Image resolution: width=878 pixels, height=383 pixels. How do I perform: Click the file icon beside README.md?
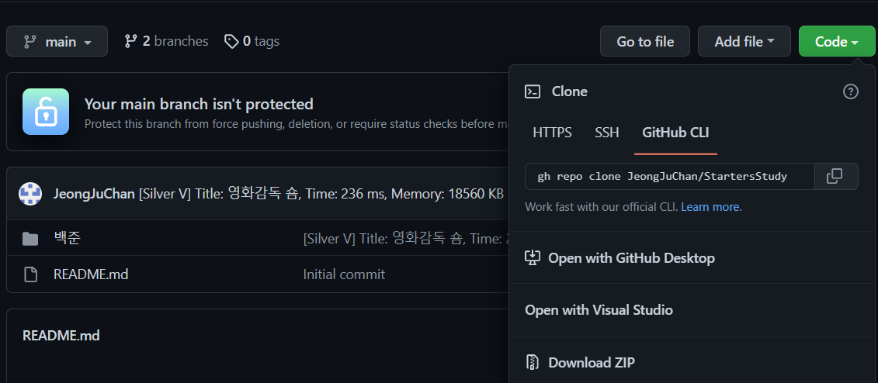pyautogui.click(x=30, y=274)
